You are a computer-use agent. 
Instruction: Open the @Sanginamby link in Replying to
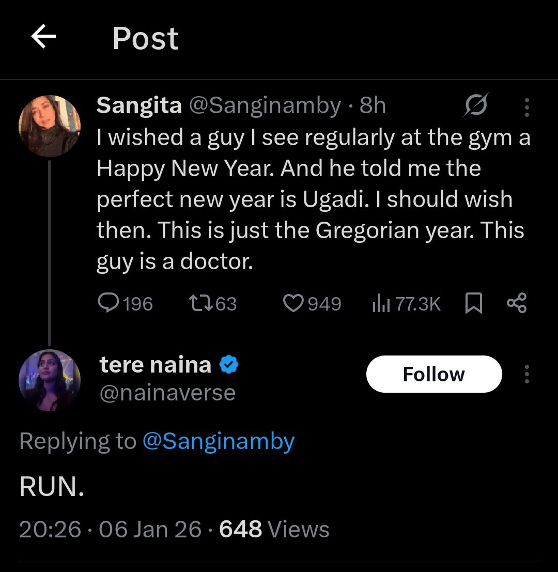click(x=219, y=441)
